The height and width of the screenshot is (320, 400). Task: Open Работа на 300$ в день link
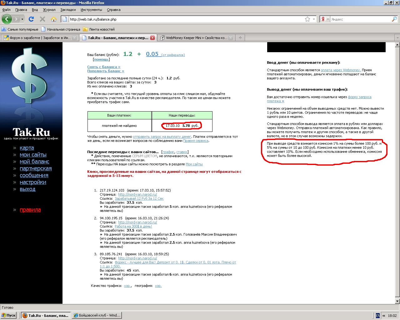tap(133, 226)
